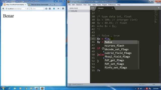The image size is (161, 90).
Task: Open tab list dropdown arrow in Sublime
Action: pos(159,8)
